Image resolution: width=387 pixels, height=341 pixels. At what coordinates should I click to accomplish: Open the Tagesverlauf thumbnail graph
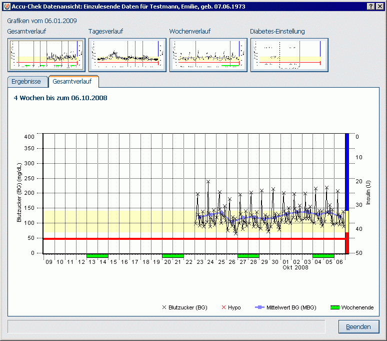[127, 55]
